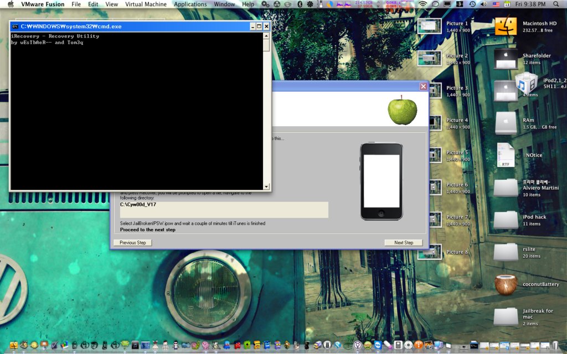This screenshot has width=567, height=354.
Task: Close the jailbreak wizard dialog
Action: 423,86
